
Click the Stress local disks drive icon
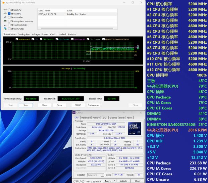(5, 25)
